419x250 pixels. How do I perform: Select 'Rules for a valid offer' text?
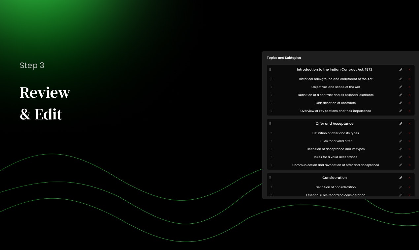coord(336,141)
